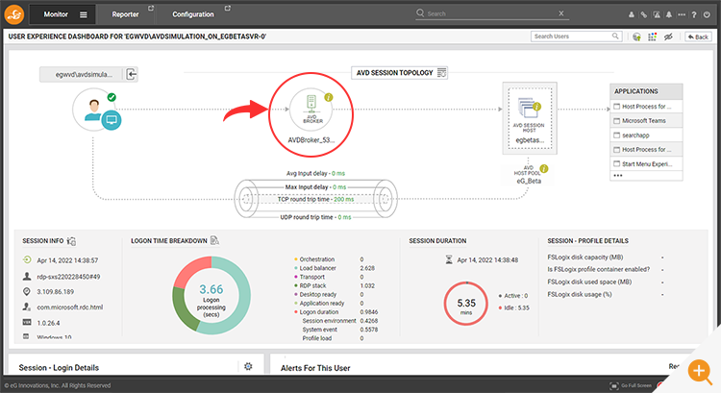
Task: Click the session duration 5.35 mins gauge
Action: click(x=466, y=304)
